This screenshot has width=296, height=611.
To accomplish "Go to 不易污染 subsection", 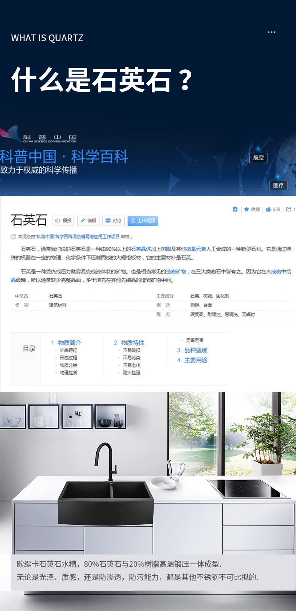I will (132, 358).
